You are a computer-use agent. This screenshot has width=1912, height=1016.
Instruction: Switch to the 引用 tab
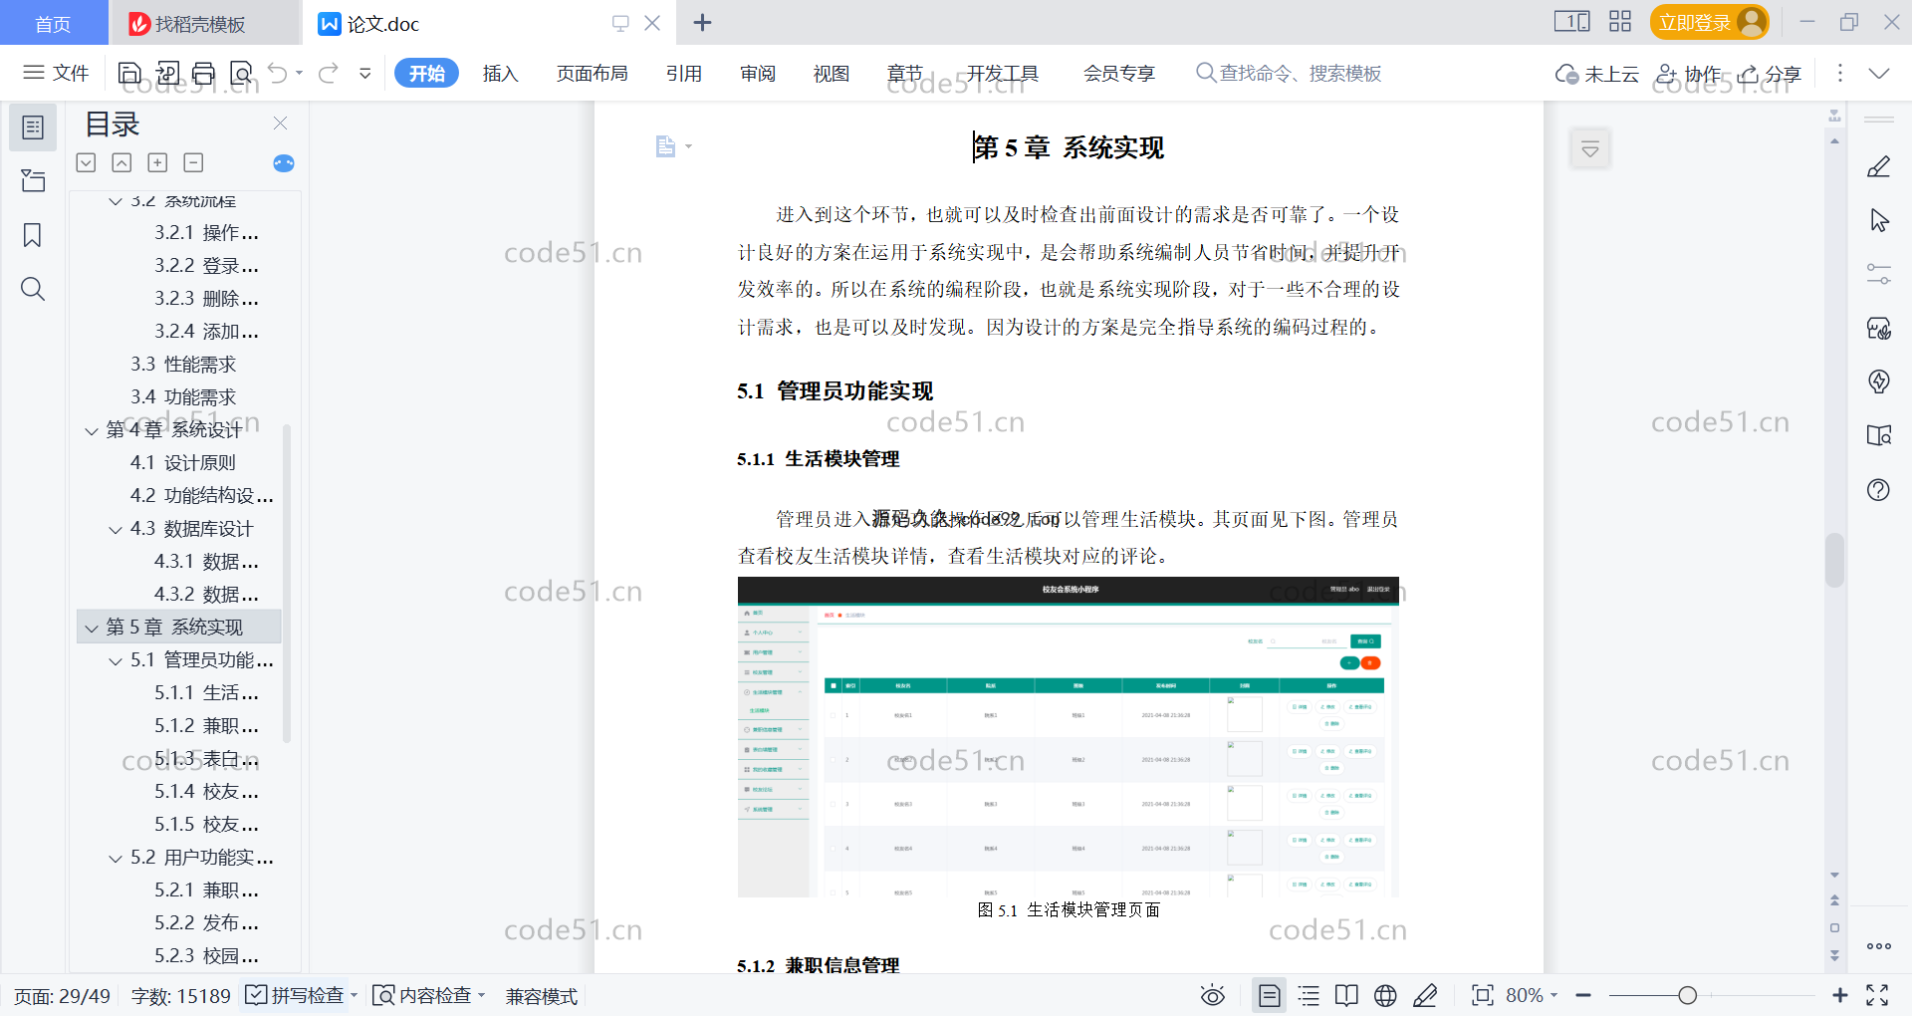pyautogui.click(x=684, y=73)
